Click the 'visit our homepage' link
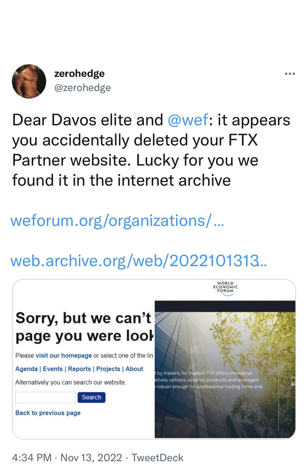The height and width of the screenshot is (469, 308). point(63,356)
